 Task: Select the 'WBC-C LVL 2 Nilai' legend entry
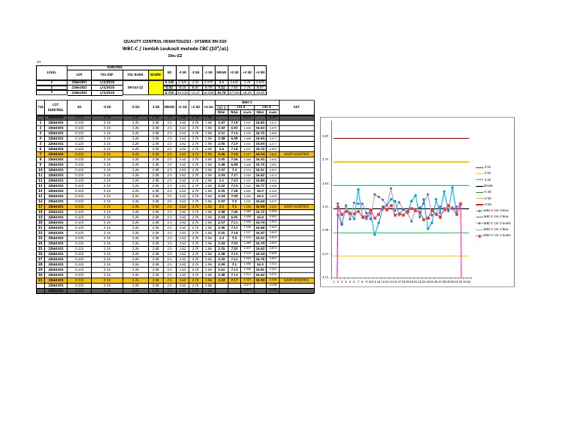[x=492, y=217]
